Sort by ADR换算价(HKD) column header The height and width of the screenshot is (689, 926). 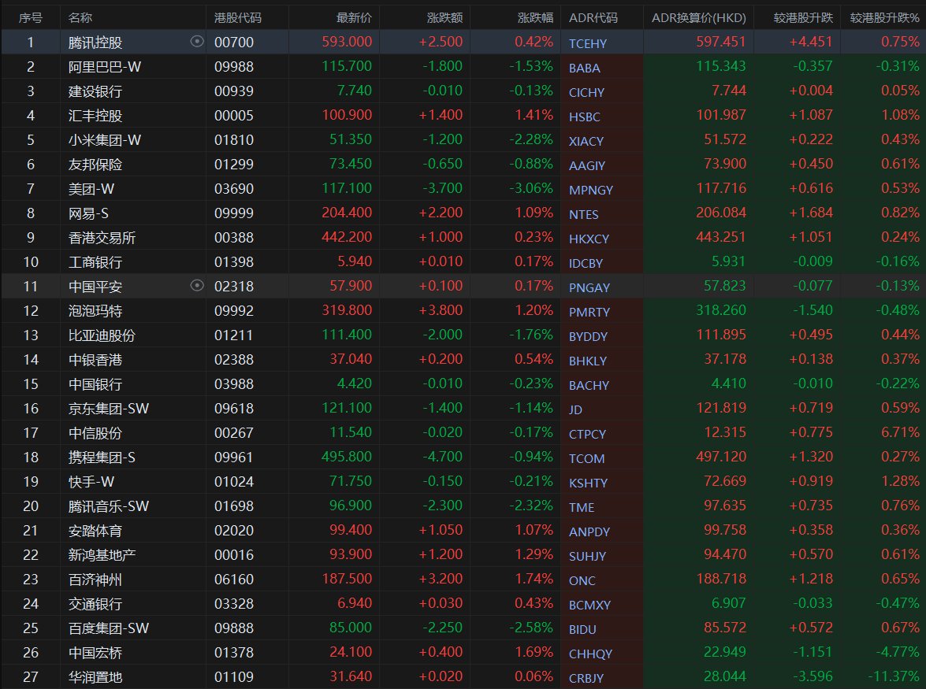click(698, 17)
